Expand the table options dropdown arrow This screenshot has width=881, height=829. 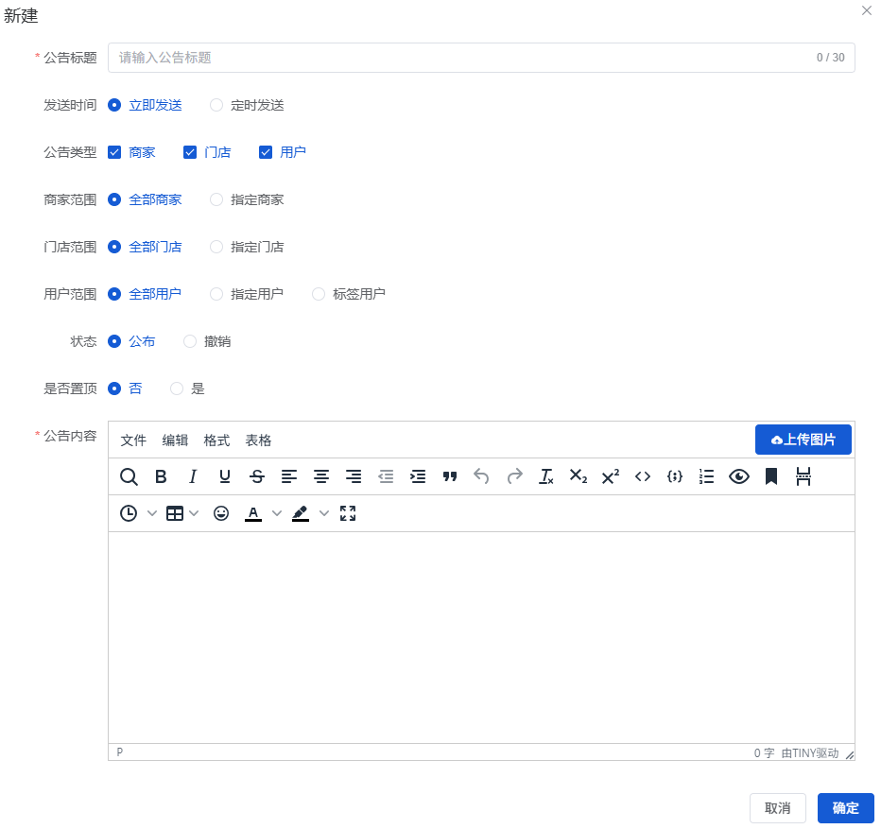tap(194, 513)
